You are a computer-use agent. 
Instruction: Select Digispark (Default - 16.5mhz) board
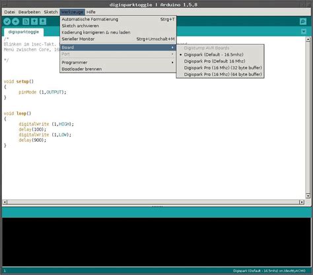(220, 55)
